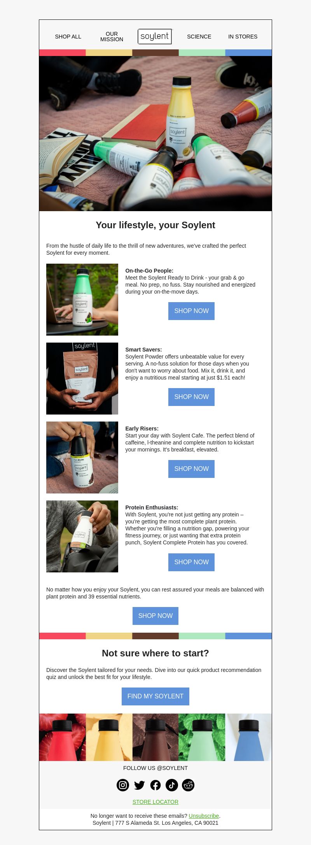Open OUR MISSION navigation item

click(x=112, y=37)
